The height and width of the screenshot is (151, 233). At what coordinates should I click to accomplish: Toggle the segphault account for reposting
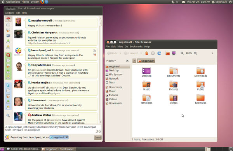click(x=59, y=137)
